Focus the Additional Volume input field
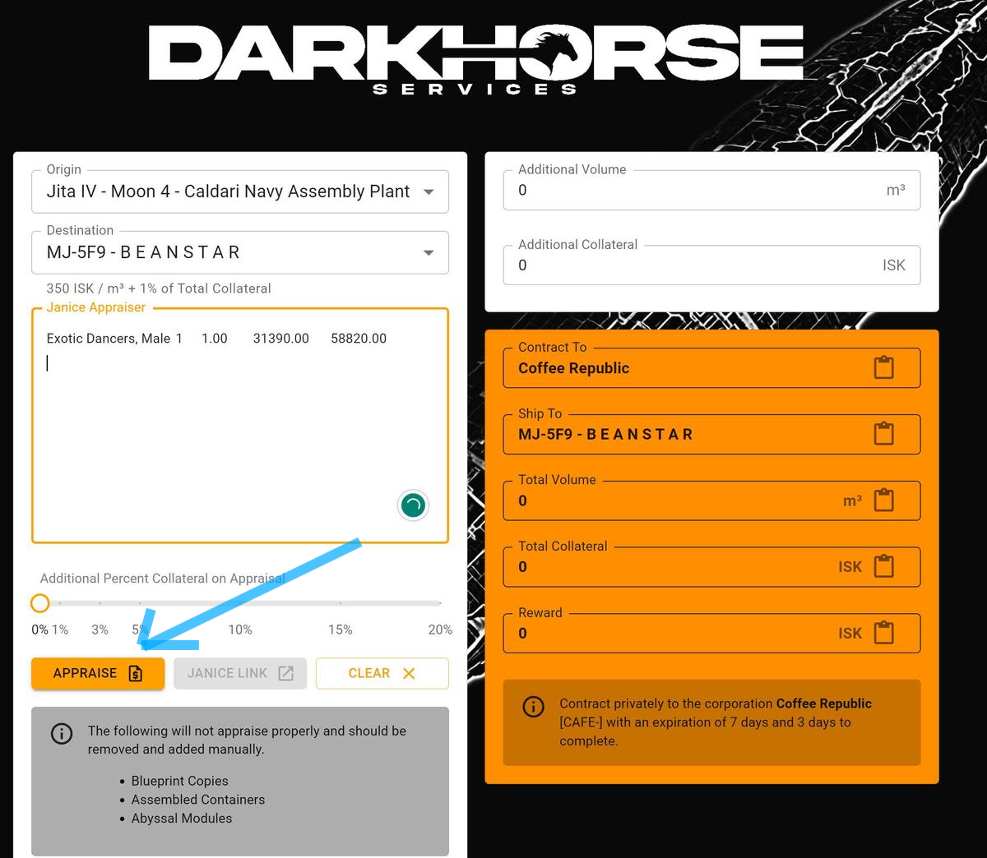The width and height of the screenshot is (987, 858). 711,190
